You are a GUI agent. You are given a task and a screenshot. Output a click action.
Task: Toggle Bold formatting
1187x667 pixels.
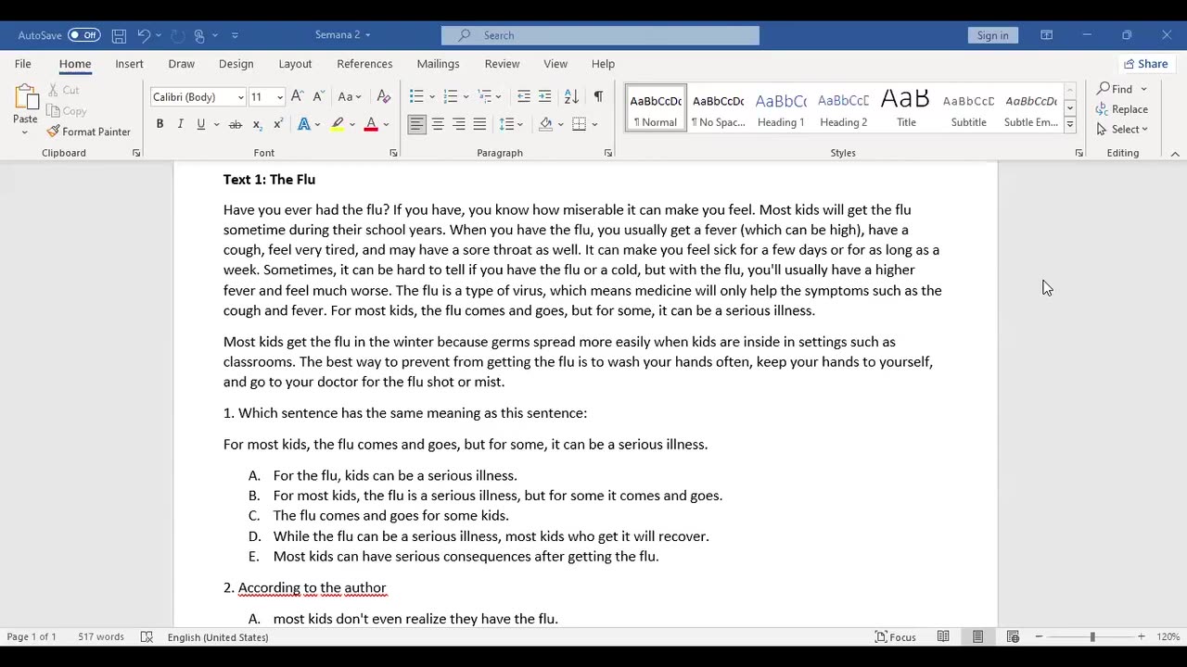[160, 124]
